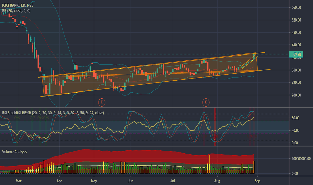
Task: Click the 320.00 price axis label
Action: coord(296,82)
